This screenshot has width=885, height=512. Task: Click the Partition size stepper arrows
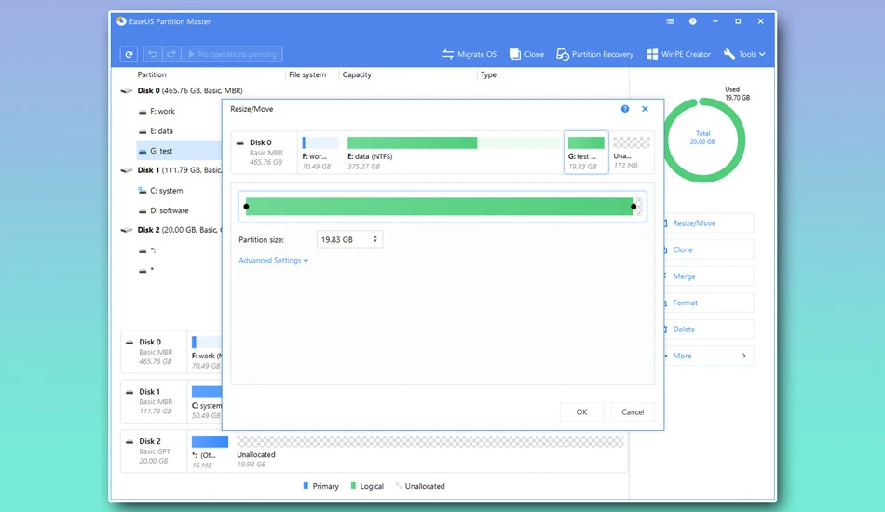(374, 239)
